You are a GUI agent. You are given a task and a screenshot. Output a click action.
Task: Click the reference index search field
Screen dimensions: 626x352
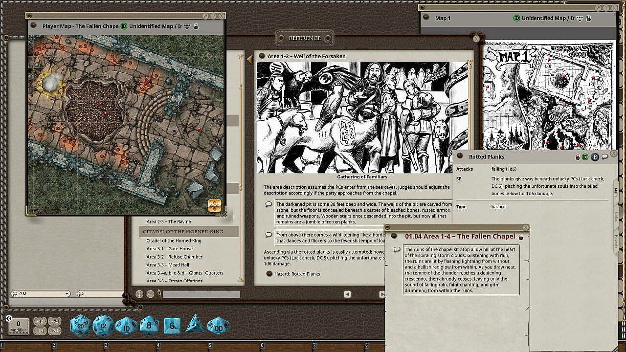201,294
